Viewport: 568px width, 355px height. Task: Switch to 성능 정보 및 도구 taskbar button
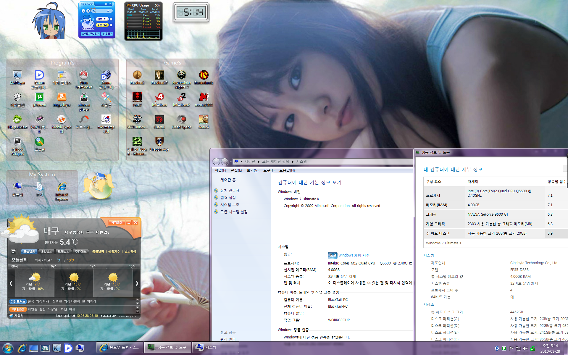pos(167,347)
